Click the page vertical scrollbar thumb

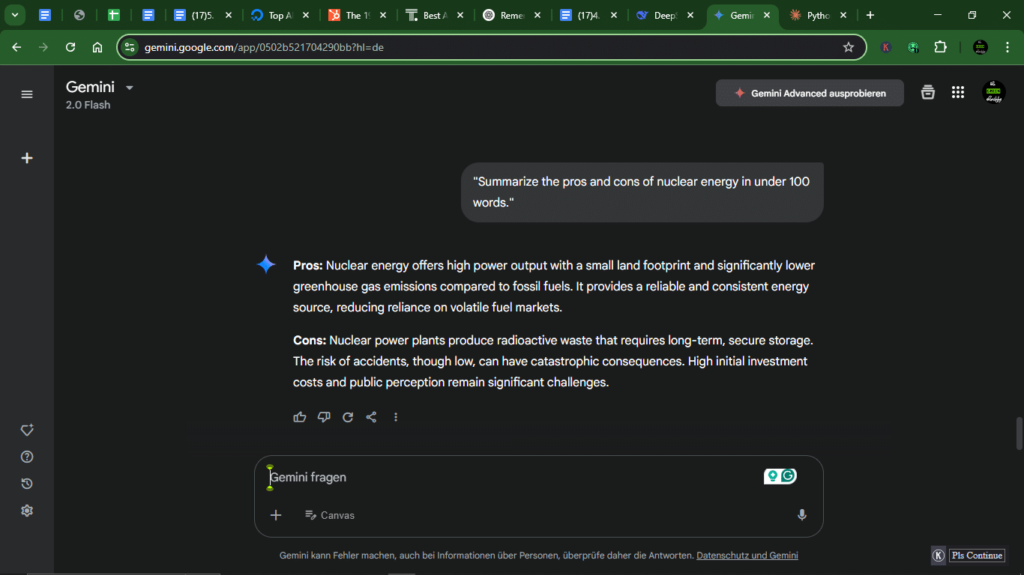[x=1020, y=433]
